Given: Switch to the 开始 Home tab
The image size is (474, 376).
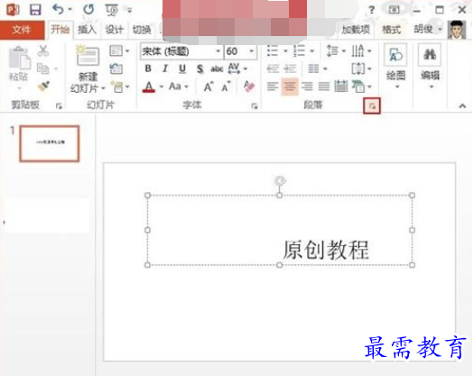Looking at the screenshot, I should click(x=60, y=30).
